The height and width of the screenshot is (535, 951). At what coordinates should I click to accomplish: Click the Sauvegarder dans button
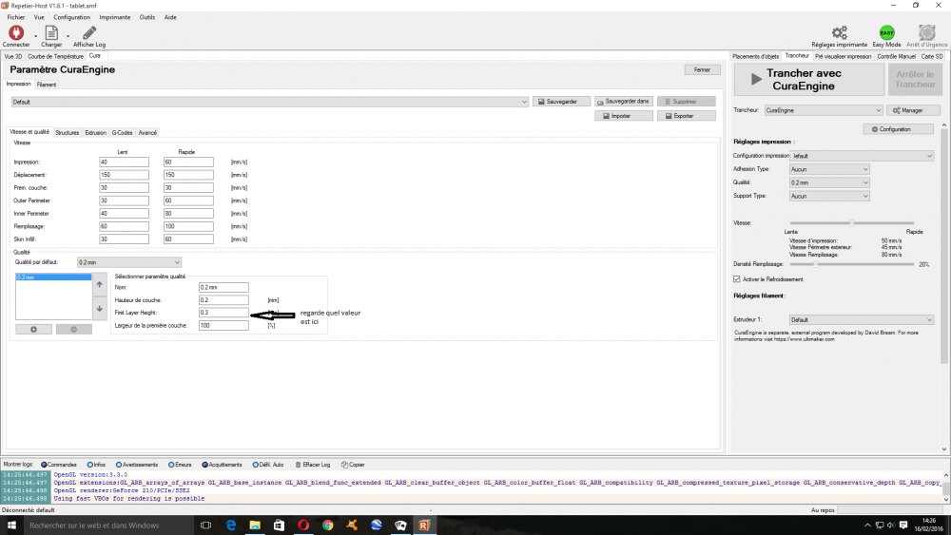coord(624,101)
